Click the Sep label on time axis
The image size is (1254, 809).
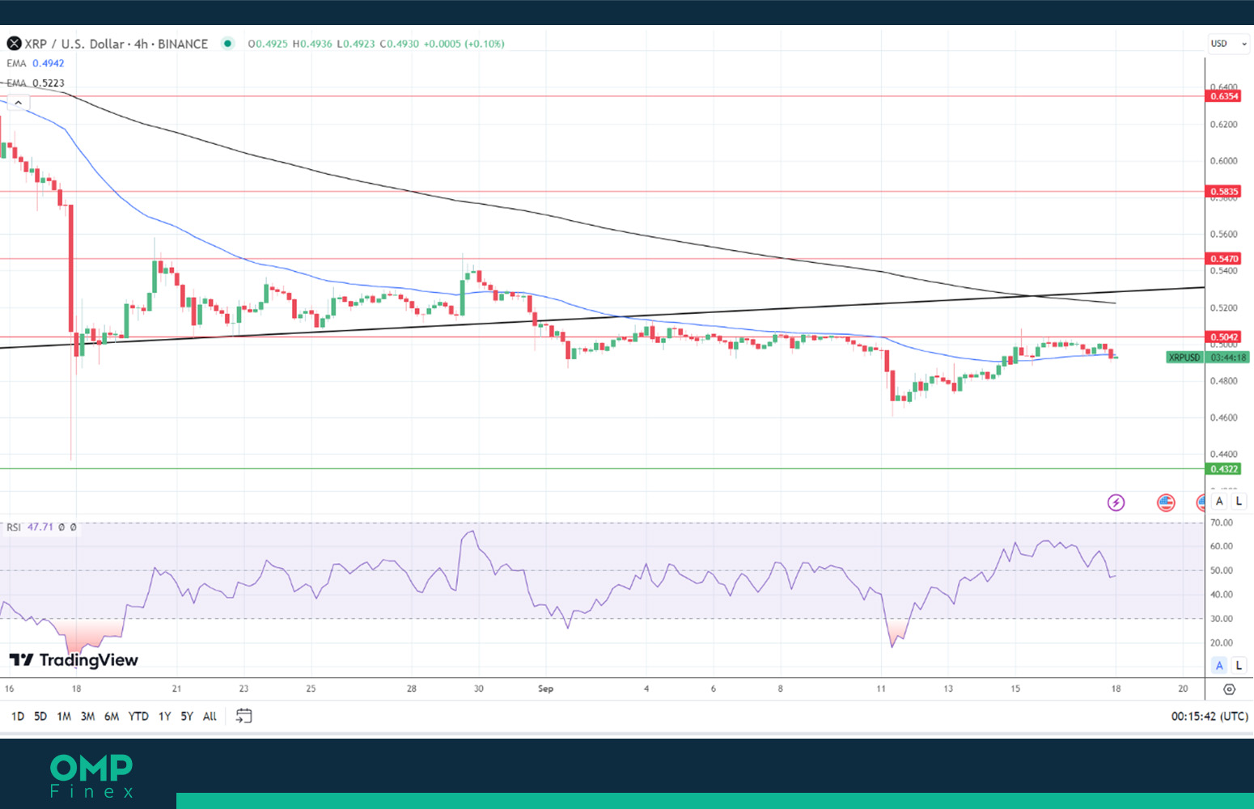pos(546,688)
